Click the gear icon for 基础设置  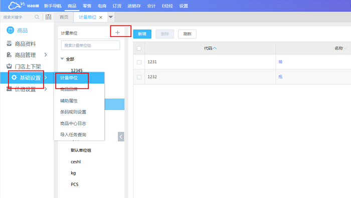pyautogui.click(x=14, y=77)
